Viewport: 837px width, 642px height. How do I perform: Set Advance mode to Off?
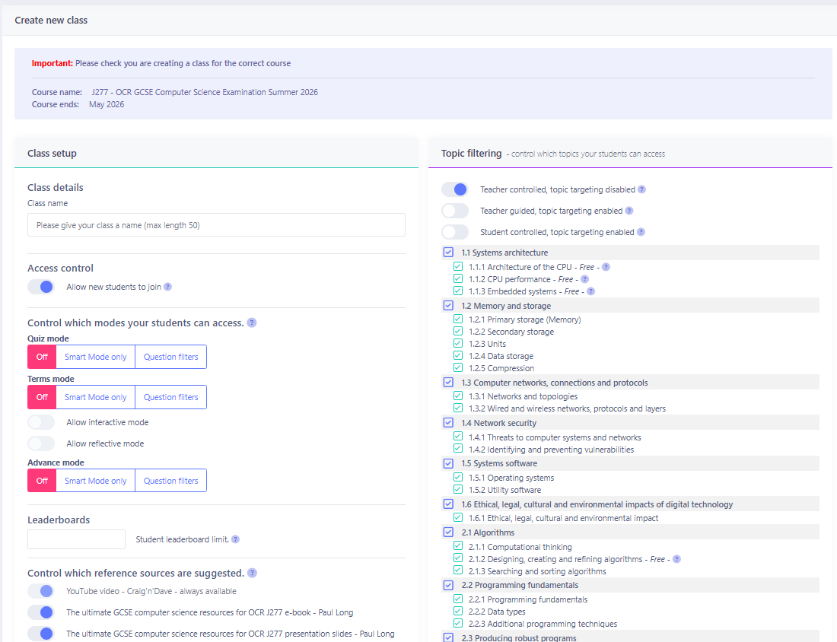point(42,481)
